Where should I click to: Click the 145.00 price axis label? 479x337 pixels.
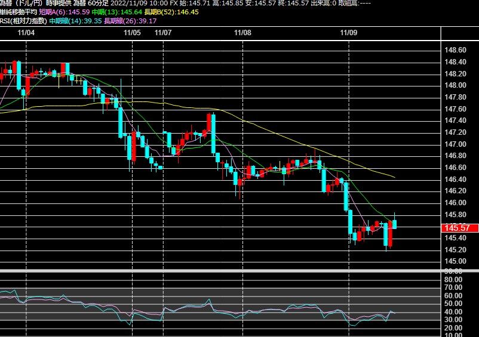click(455, 261)
